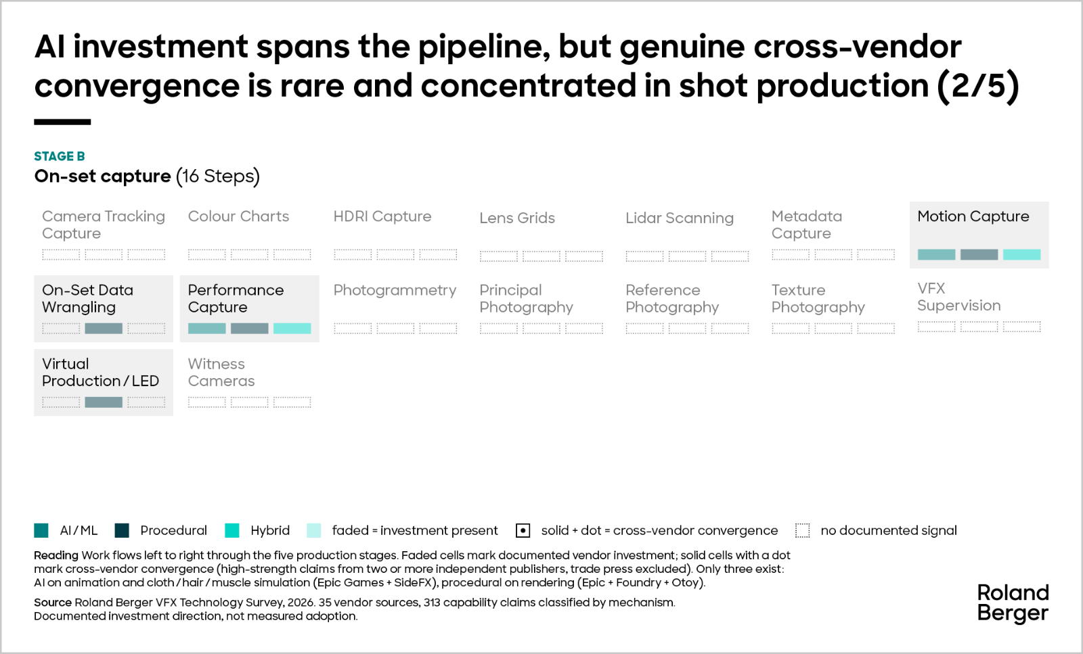Click the Procedural dark legend swatch
This screenshot has height=654, width=1083.
point(122,530)
